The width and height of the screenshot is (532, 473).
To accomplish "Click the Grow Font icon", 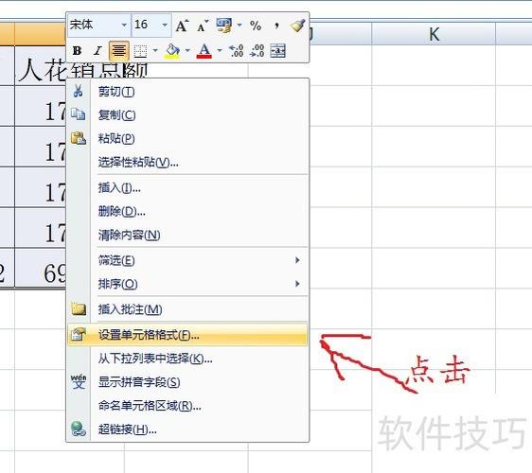I will pyautogui.click(x=182, y=26).
